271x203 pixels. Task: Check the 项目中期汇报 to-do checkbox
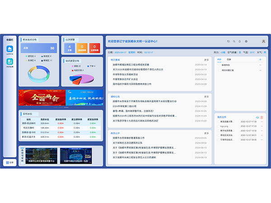(220, 70)
